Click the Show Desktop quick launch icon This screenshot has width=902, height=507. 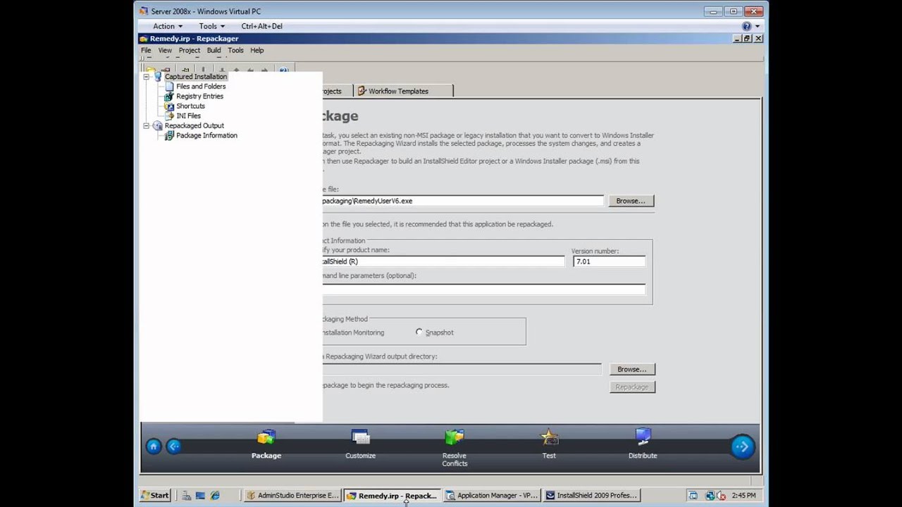(x=200, y=496)
